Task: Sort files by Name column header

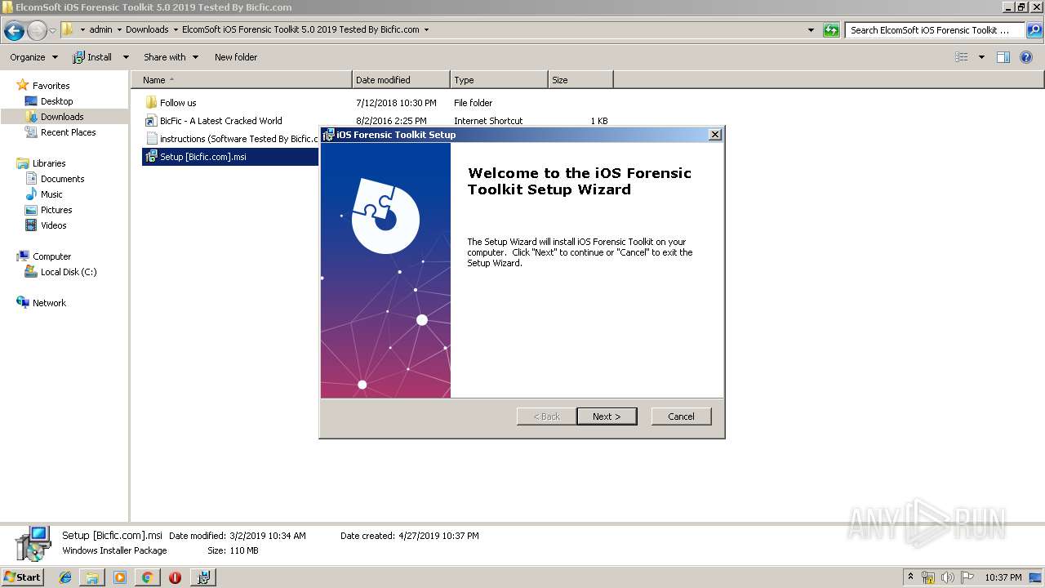Action: click(242, 80)
